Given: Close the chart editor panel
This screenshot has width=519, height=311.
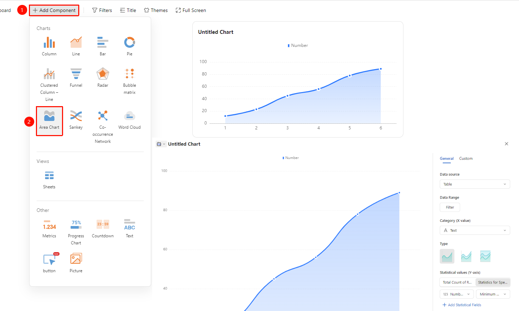Looking at the screenshot, I should click(x=506, y=144).
